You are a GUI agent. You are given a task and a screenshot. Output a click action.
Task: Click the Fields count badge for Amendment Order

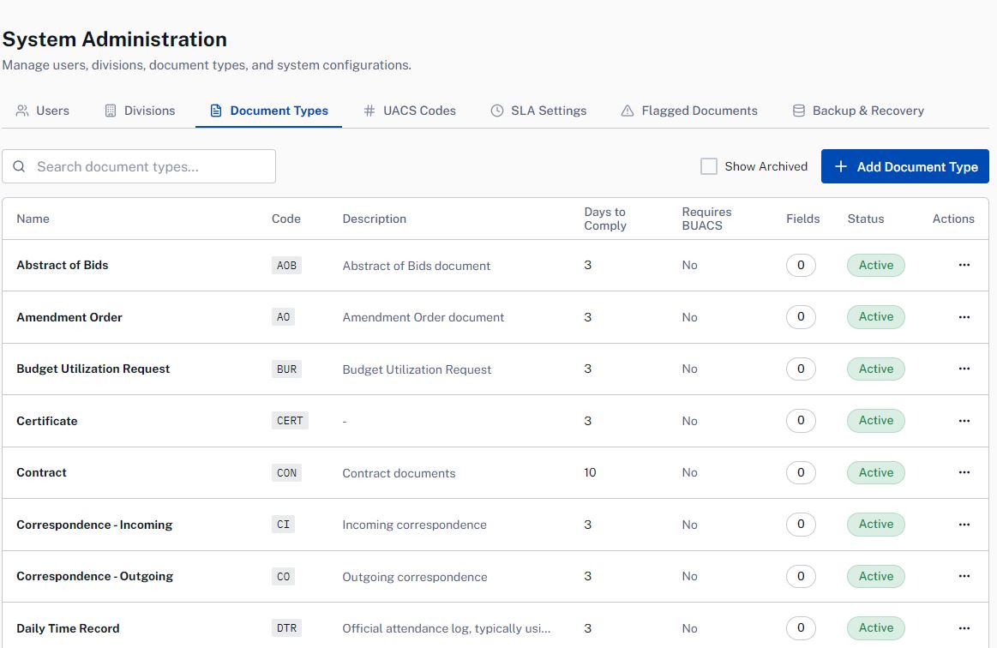[801, 317]
